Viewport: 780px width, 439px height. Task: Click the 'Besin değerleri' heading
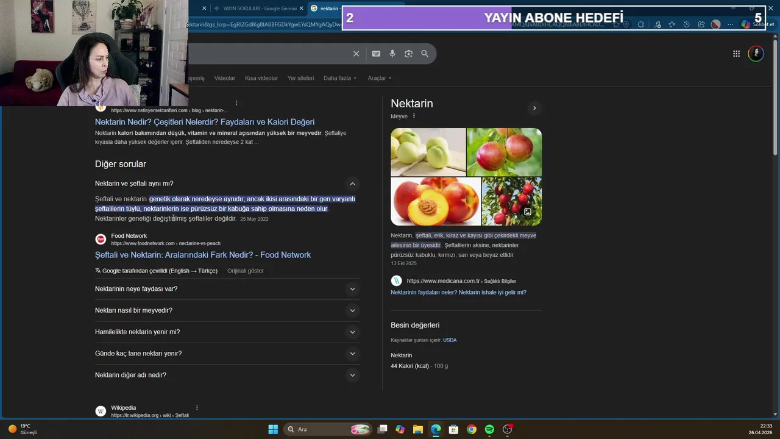[x=415, y=326]
